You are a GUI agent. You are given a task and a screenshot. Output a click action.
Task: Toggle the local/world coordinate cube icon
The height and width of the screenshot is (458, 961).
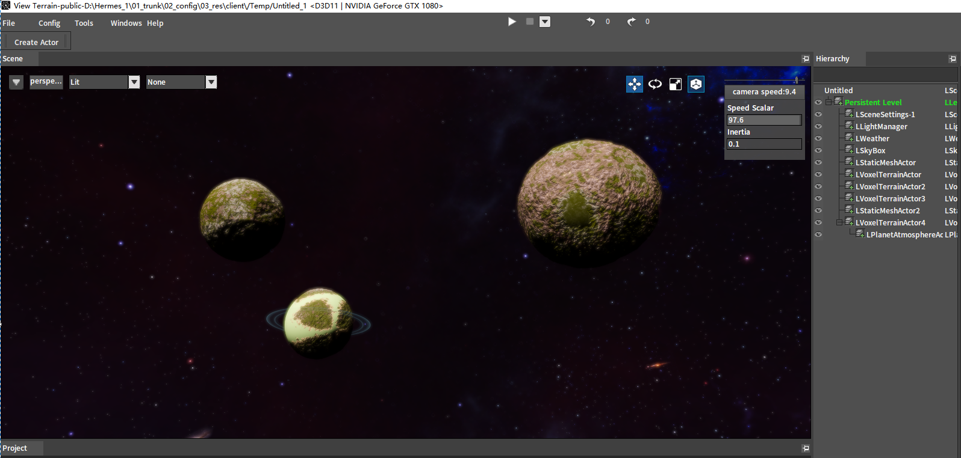pos(696,84)
